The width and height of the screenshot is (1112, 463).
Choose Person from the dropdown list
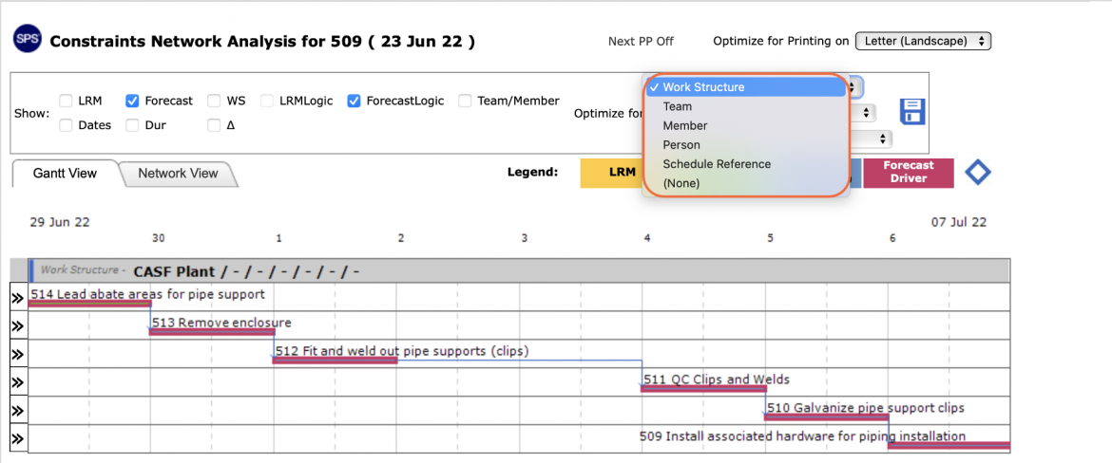point(747,144)
